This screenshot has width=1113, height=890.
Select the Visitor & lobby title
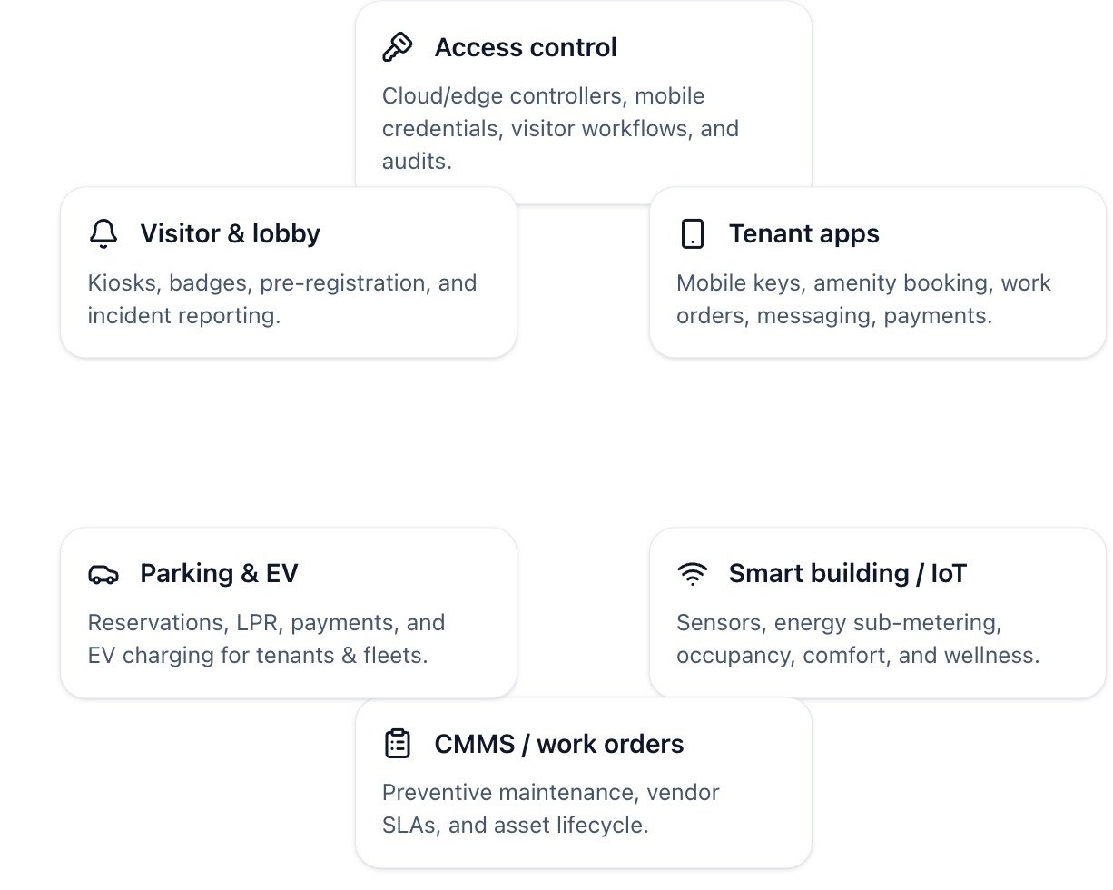coord(230,233)
